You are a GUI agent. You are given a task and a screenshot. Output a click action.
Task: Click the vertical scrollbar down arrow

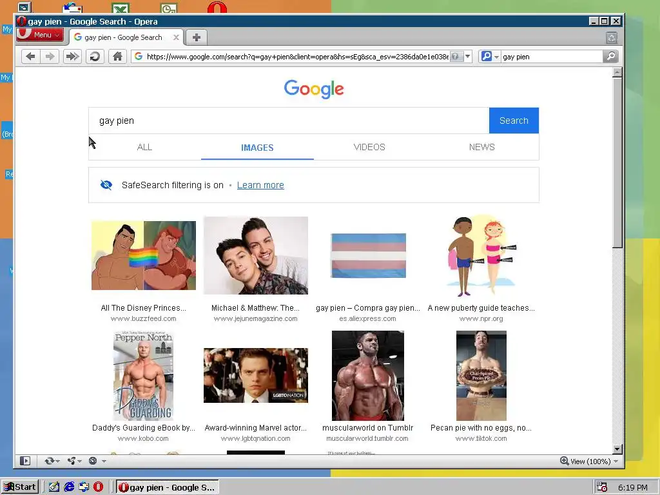(617, 449)
